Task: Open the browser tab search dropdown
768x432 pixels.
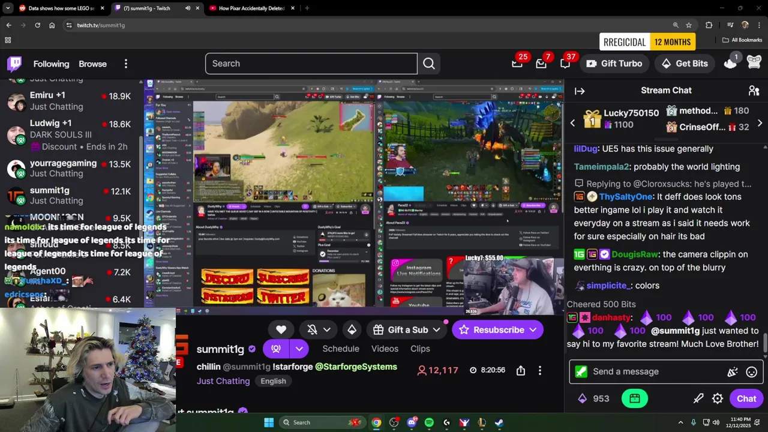Action: click(8, 8)
